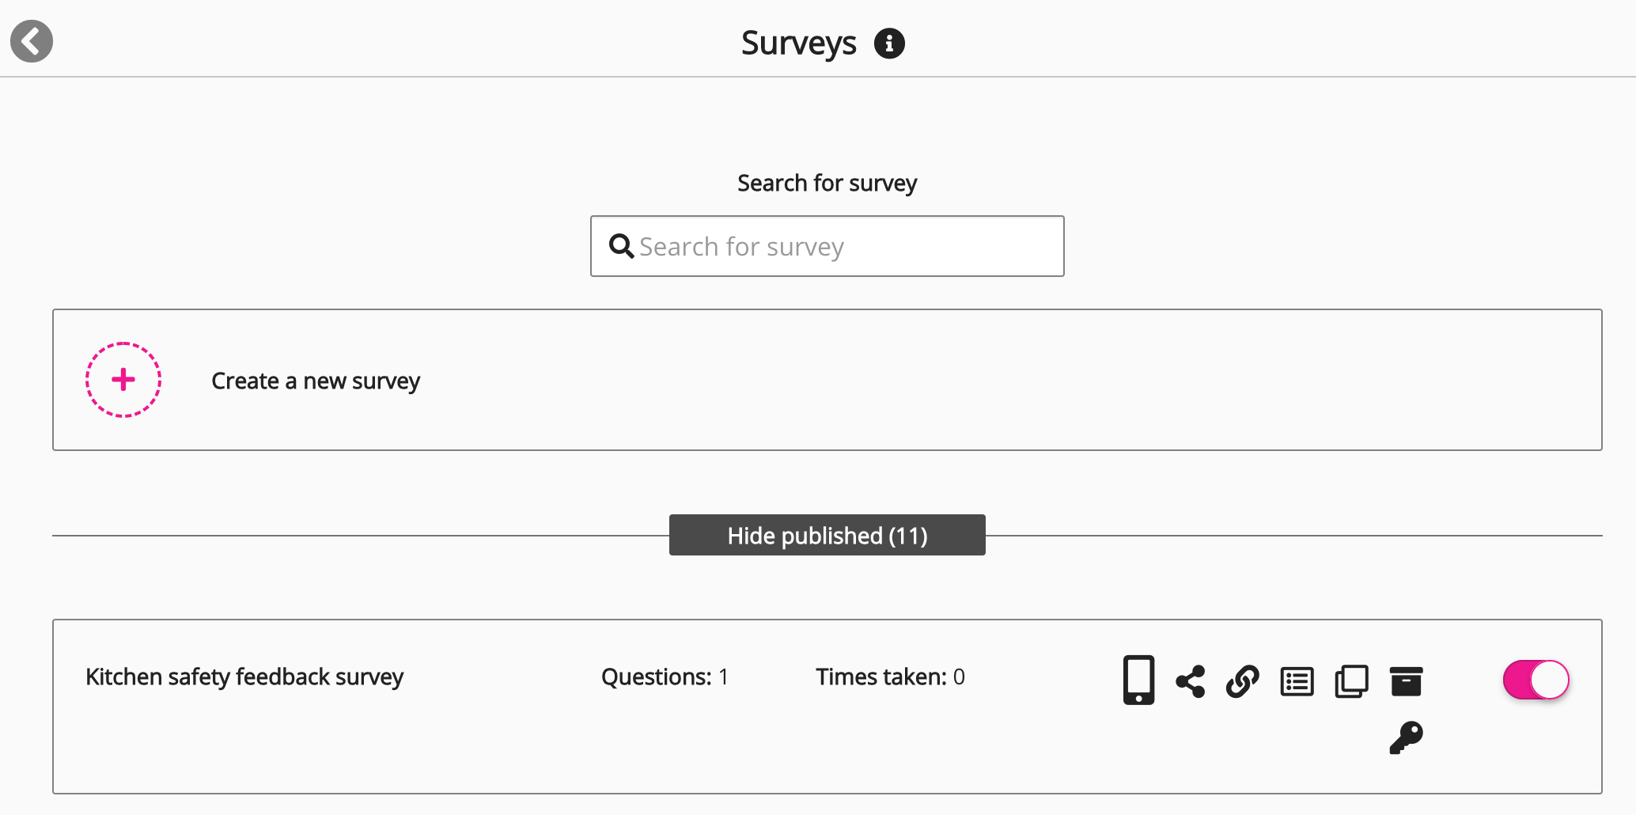Click the Surveys page heading
1636x815 pixels.
[x=798, y=44]
